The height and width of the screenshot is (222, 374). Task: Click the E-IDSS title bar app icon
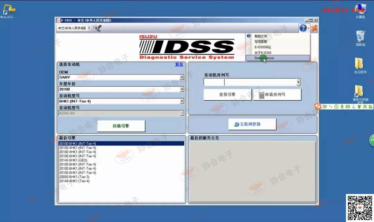point(58,20)
